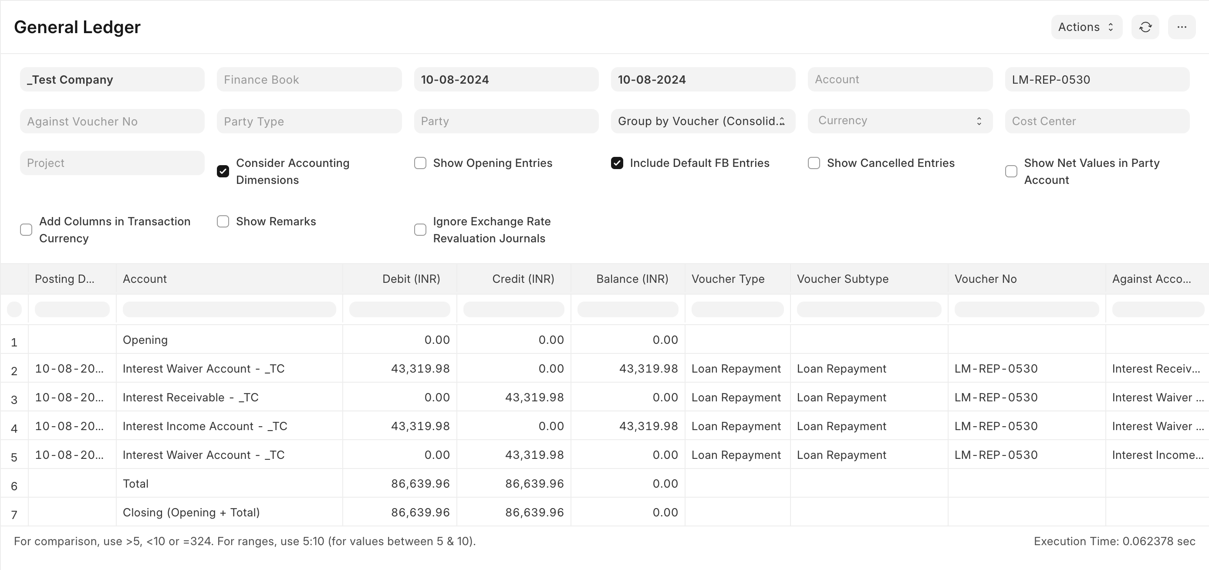Toggle the Show Remarks checkbox
1209x570 pixels.
pos(223,221)
